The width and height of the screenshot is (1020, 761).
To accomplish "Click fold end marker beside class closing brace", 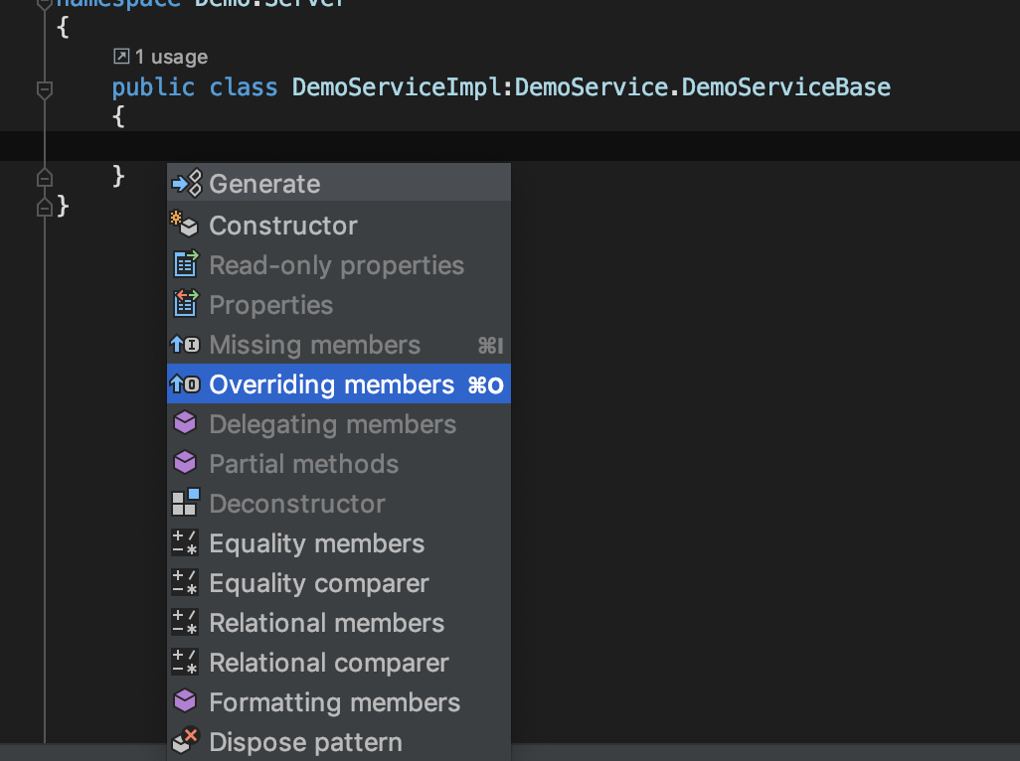I will pyautogui.click(x=44, y=178).
